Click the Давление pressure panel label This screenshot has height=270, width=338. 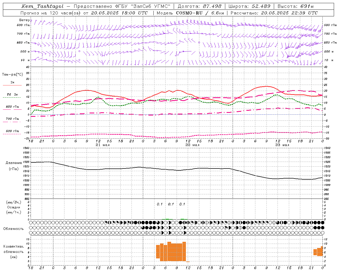[14, 163]
